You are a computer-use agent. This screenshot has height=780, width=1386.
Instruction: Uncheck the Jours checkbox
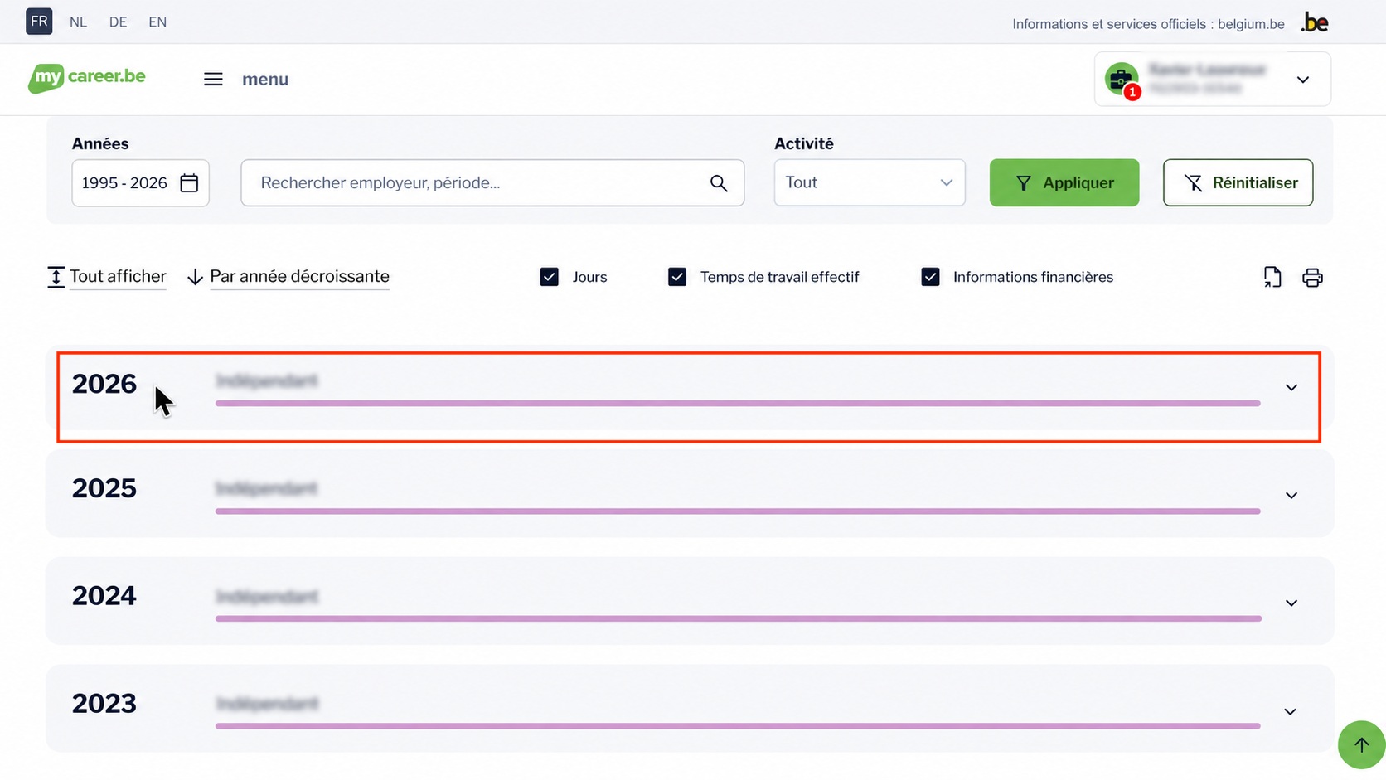click(549, 277)
